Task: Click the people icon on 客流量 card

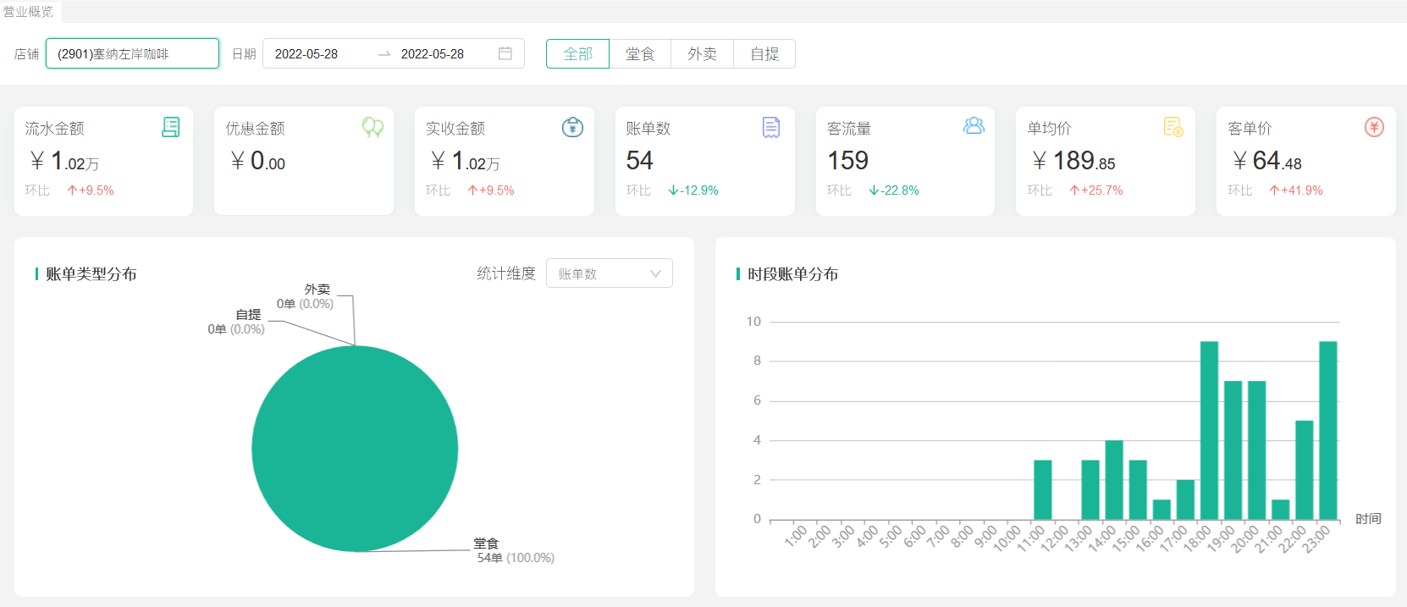Action: tap(974, 126)
